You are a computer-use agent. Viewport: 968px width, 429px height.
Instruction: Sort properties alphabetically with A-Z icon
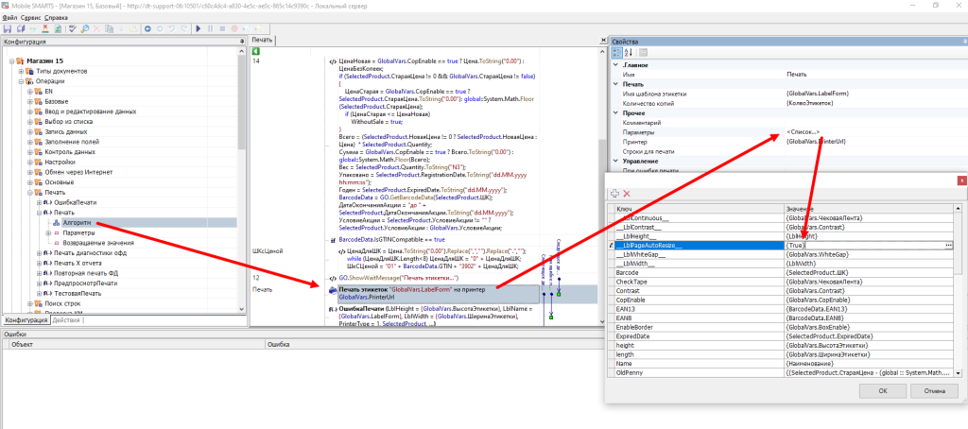click(x=629, y=53)
